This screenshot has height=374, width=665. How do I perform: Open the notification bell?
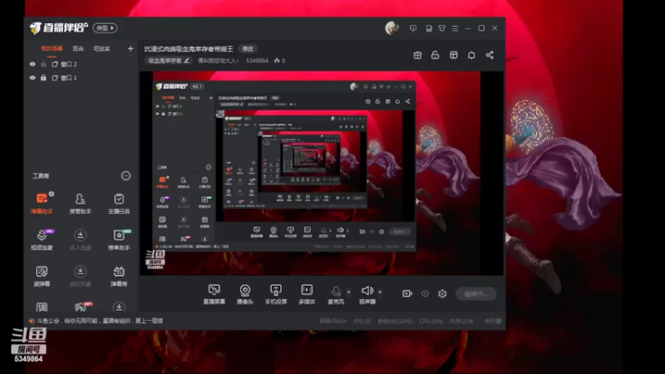click(471, 55)
